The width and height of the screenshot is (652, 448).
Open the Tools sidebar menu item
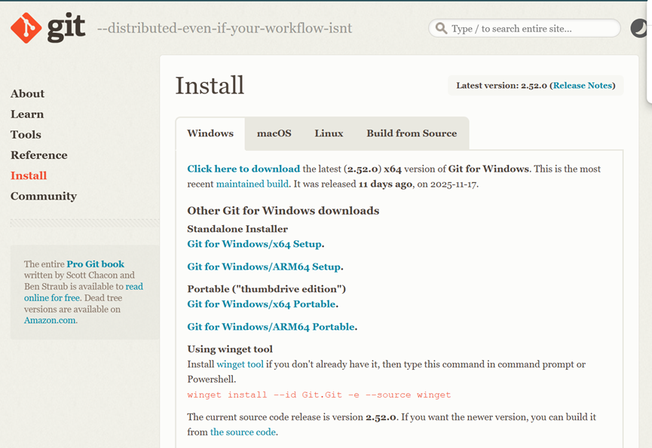[26, 135]
